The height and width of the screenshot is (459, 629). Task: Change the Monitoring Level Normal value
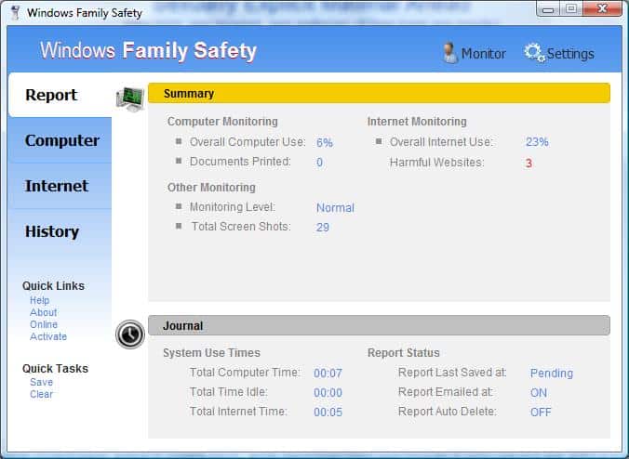pos(335,208)
